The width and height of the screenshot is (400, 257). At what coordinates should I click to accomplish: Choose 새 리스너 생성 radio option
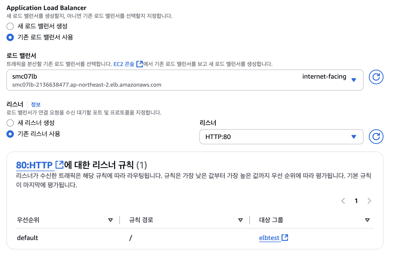(x=10, y=123)
